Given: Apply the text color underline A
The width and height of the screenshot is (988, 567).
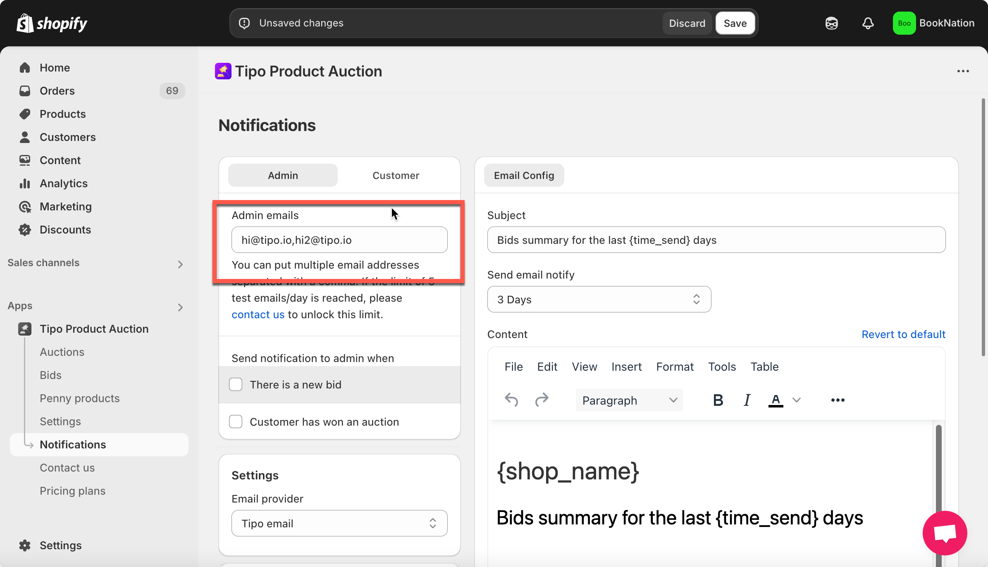Looking at the screenshot, I should point(776,400).
